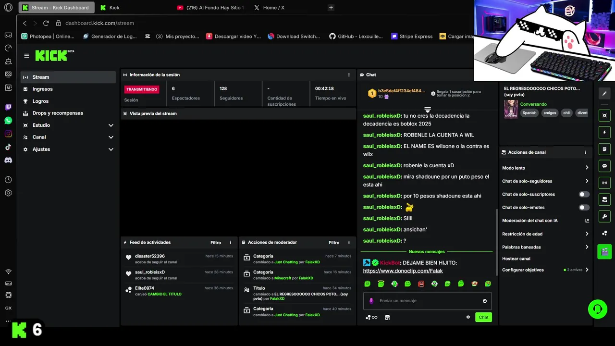Open TikTok from the browser sidebar
The width and height of the screenshot is (615, 346).
pos(8,147)
